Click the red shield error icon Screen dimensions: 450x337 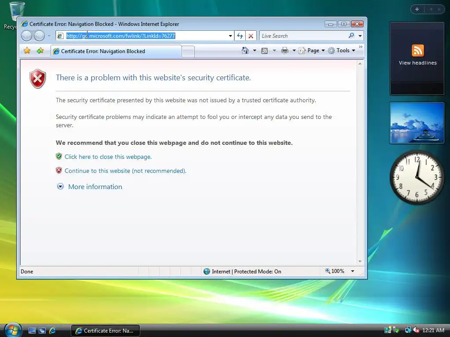(x=38, y=79)
